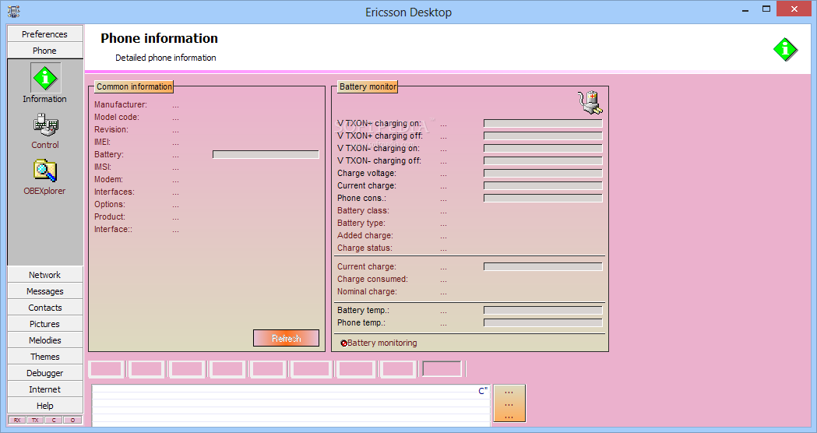Click the green info diamond in header
The image size is (817, 433).
(x=785, y=50)
